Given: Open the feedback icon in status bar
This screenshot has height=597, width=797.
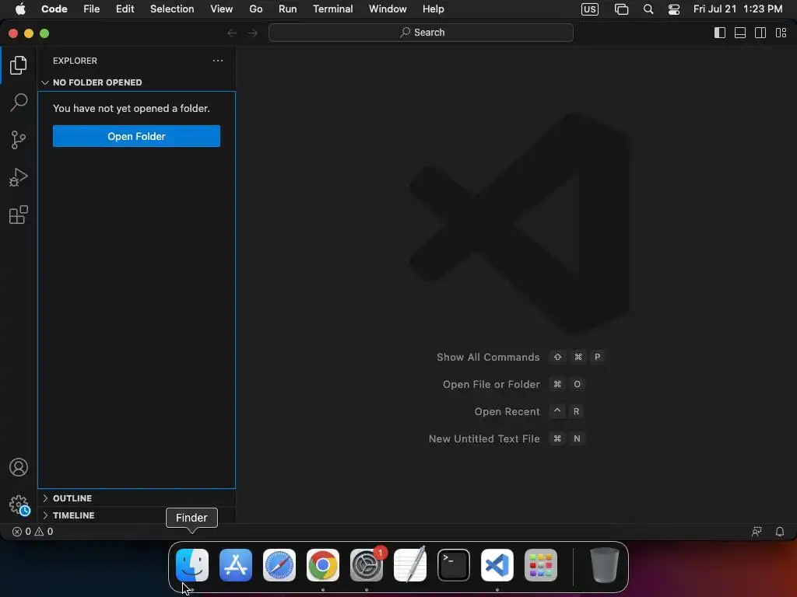Looking at the screenshot, I should coord(757,532).
